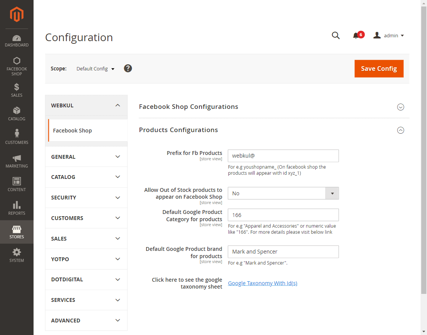The image size is (427, 335).
Task: Click Default Google Product Category field
Action: pyautogui.click(x=283, y=215)
